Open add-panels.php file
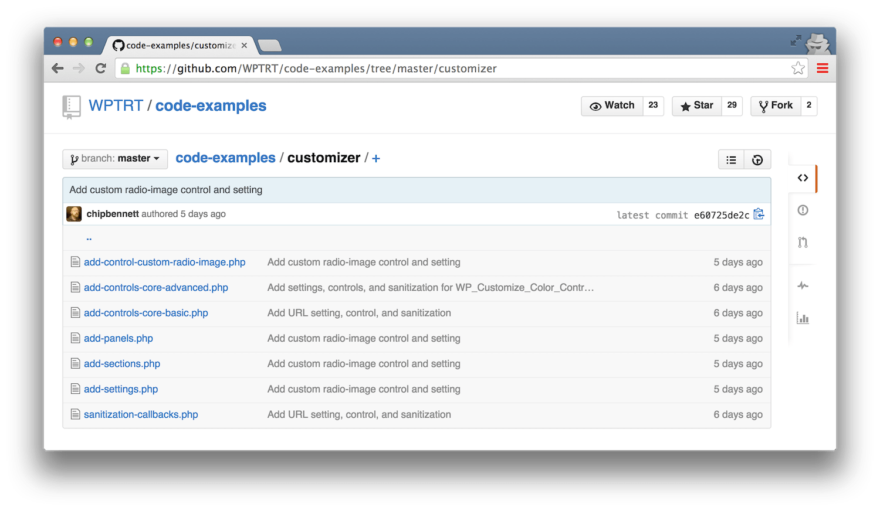 click(119, 338)
